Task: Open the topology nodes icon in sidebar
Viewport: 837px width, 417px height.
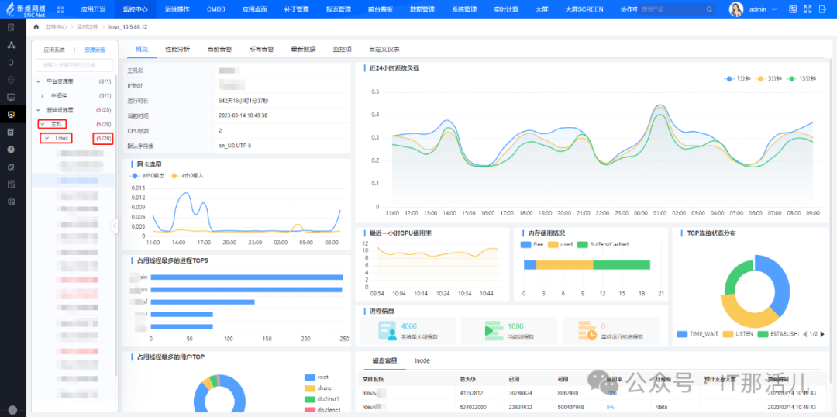Action: click(11, 44)
